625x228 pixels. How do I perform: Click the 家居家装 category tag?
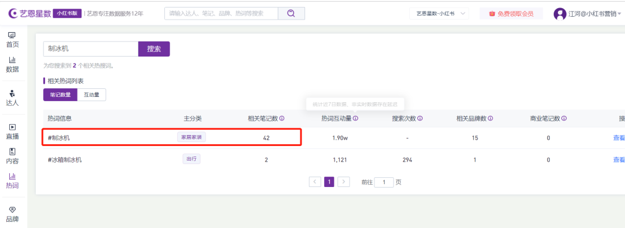pyautogui.click(x=192, y=137)
